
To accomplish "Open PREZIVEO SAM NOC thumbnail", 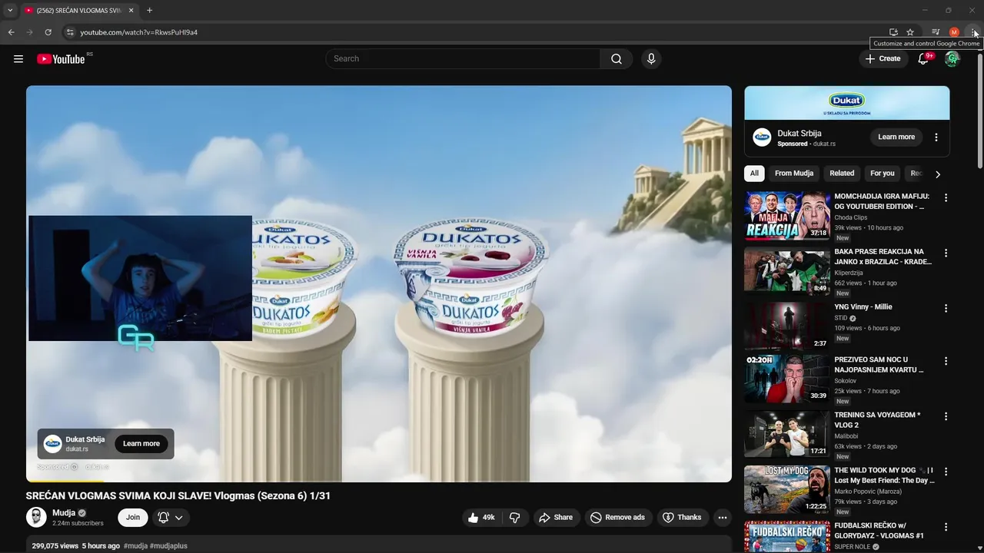I will pyautogui.click(x=786, y=379).
